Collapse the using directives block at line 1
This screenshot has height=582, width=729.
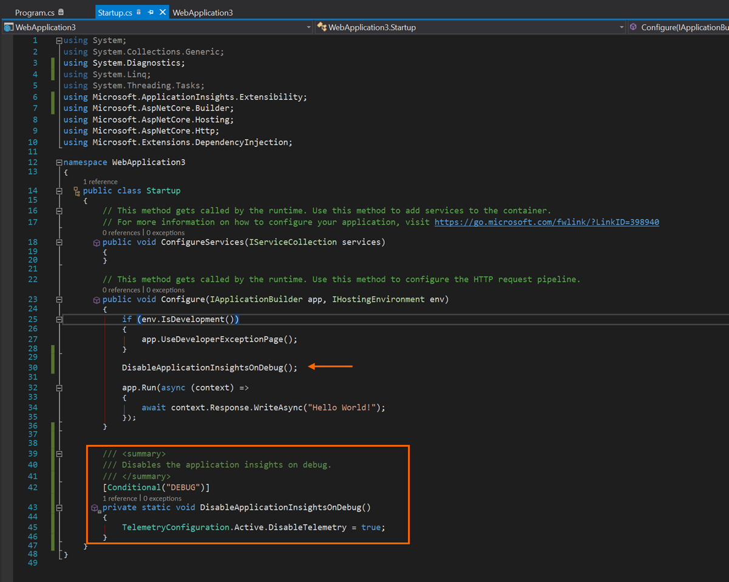(x=59, y=41)
